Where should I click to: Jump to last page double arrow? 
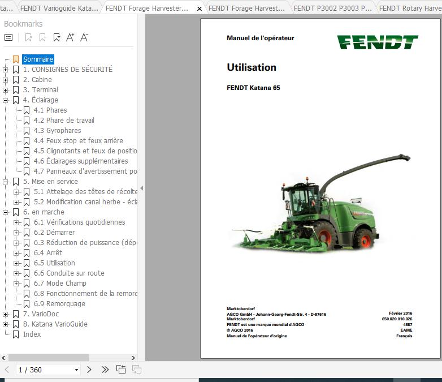(105, 370)
